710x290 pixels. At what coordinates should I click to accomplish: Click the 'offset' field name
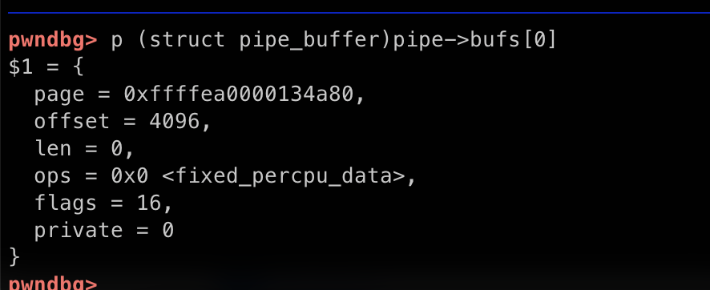(x=72, y=122)
